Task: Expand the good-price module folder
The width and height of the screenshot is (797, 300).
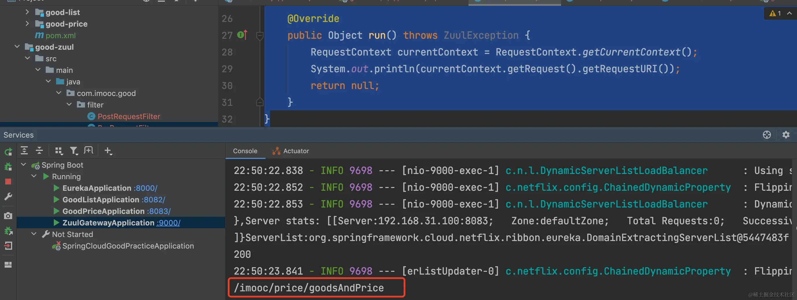Action: click(x=27, y=23)
